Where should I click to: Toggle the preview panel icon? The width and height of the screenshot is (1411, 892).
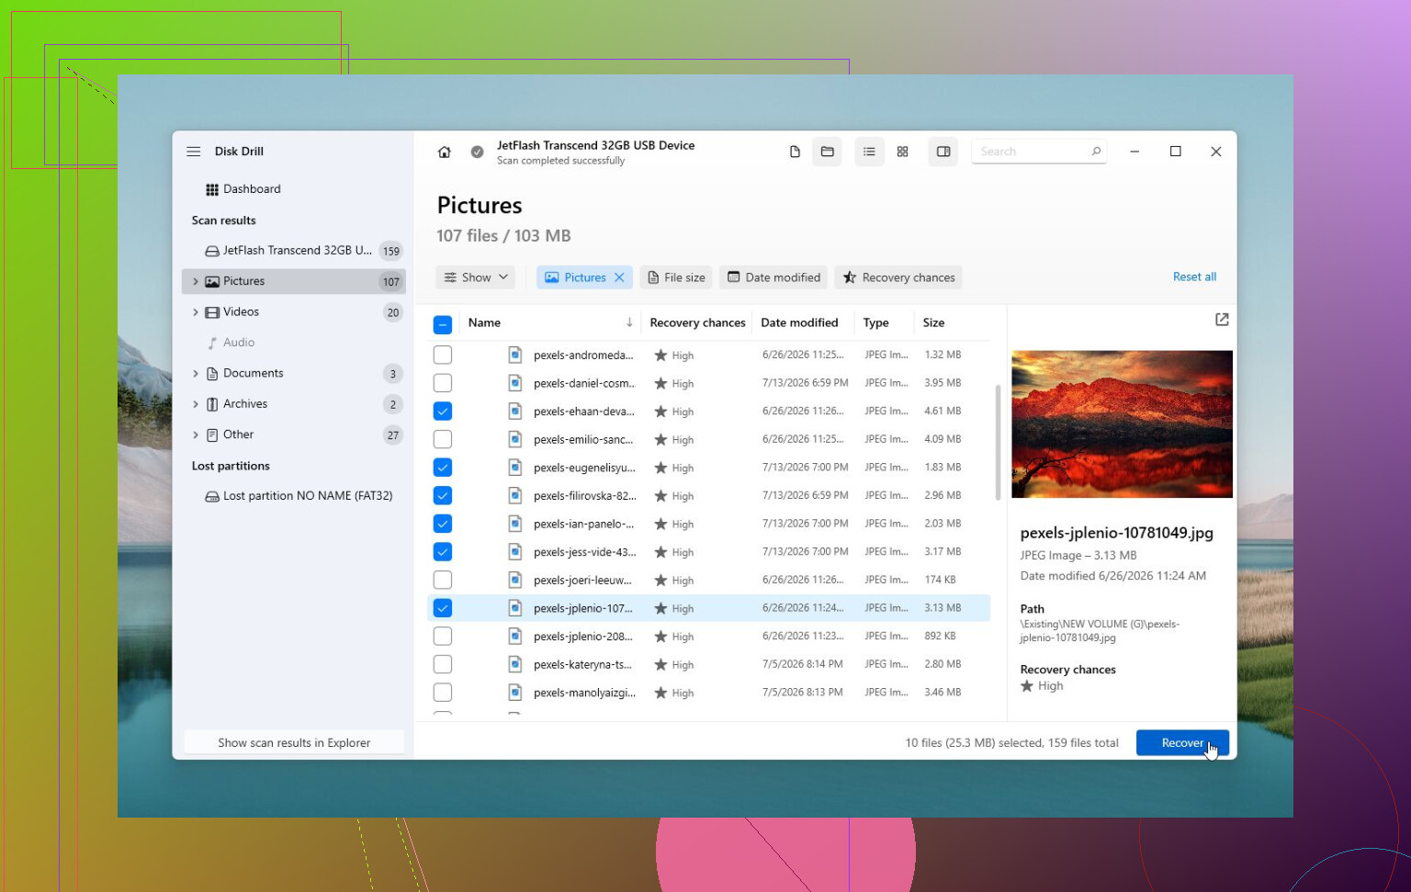pyautogui.click(x=943, y=152)
